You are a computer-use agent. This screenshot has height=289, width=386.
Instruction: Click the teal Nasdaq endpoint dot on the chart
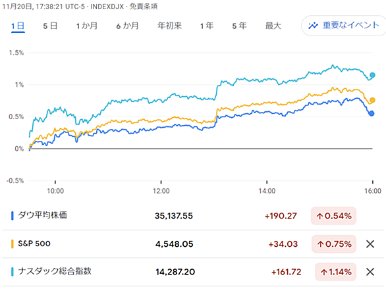tap(372, 75)
